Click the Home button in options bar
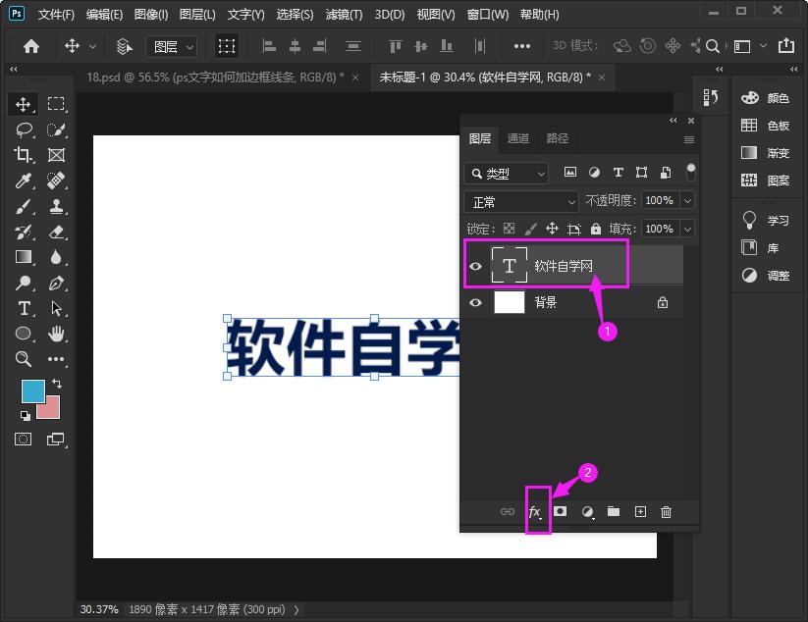This screenshot has width=808, height=622. coord(31,46)
